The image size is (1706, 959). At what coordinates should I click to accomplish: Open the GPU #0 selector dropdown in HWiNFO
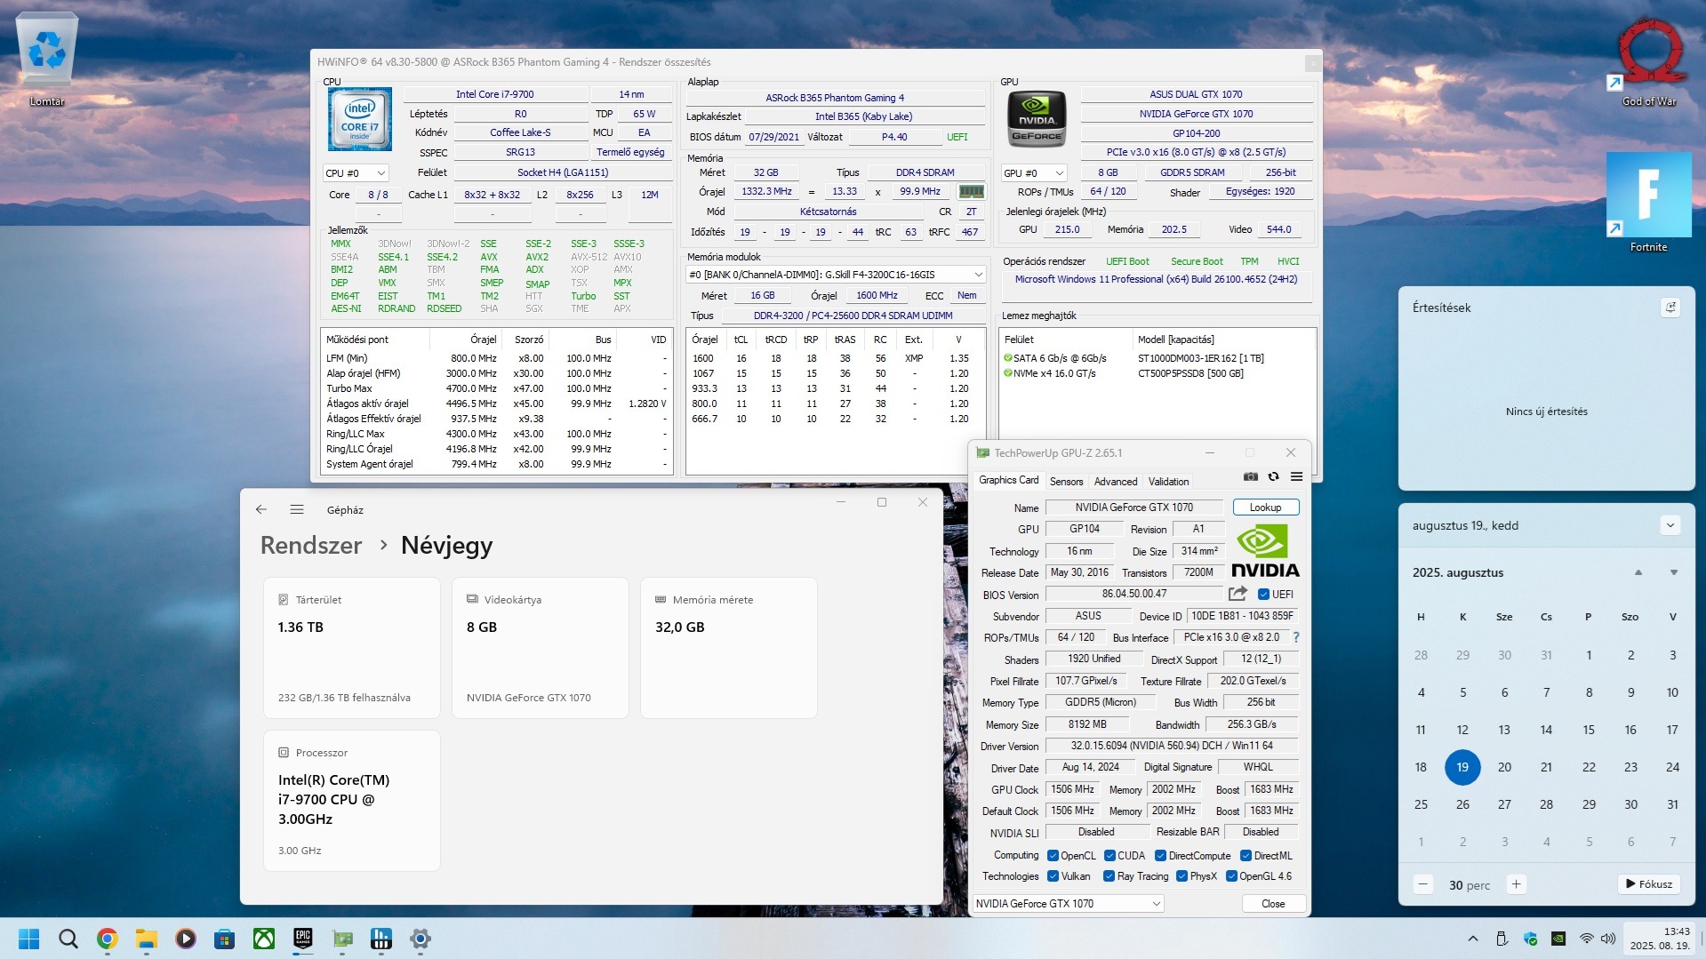(x=1034, y=173)
